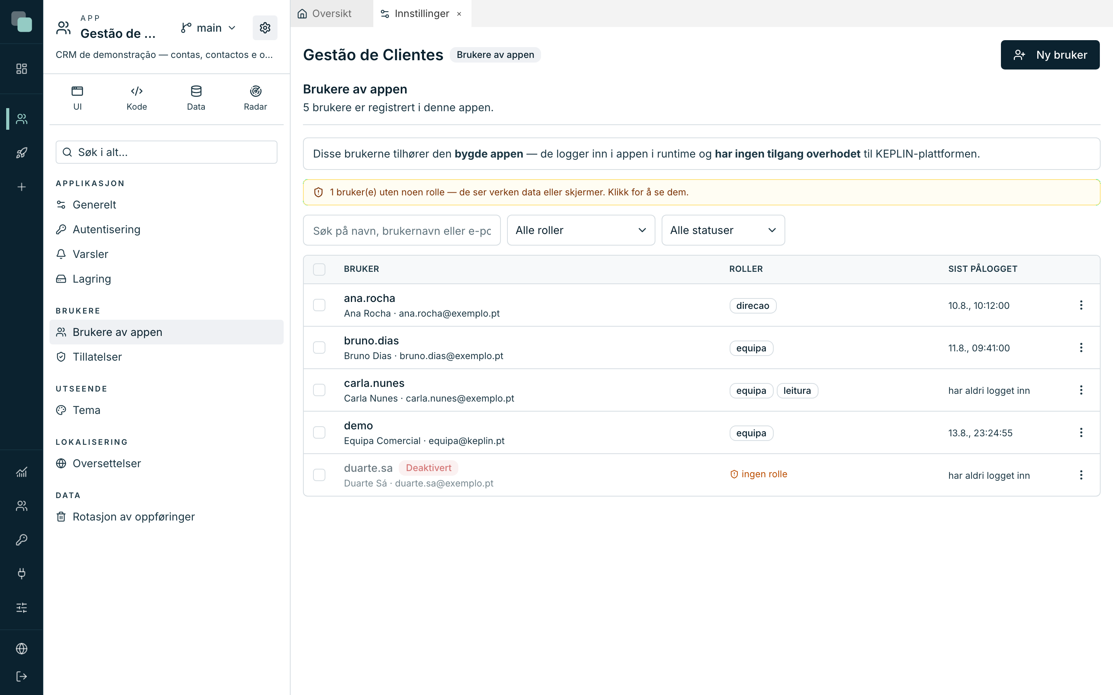The width and height of the screenshot is (1113, 695).
Task: Open the Alle statuser filter dropdown
Action: coord(723,230)
